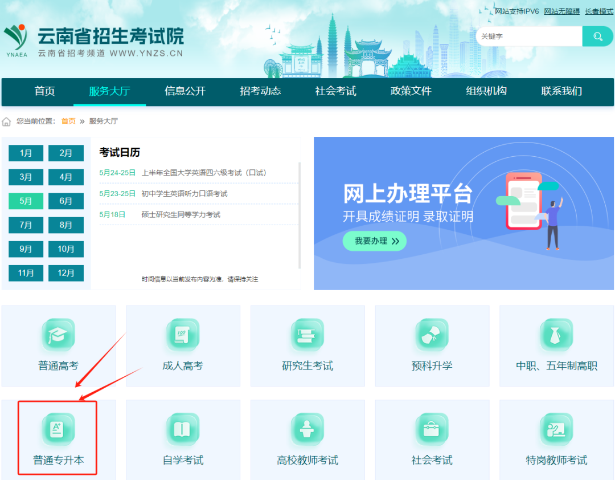The image size is (615, 480).
Task: Open 社会考试 navigation bar item
Action: 335,91
